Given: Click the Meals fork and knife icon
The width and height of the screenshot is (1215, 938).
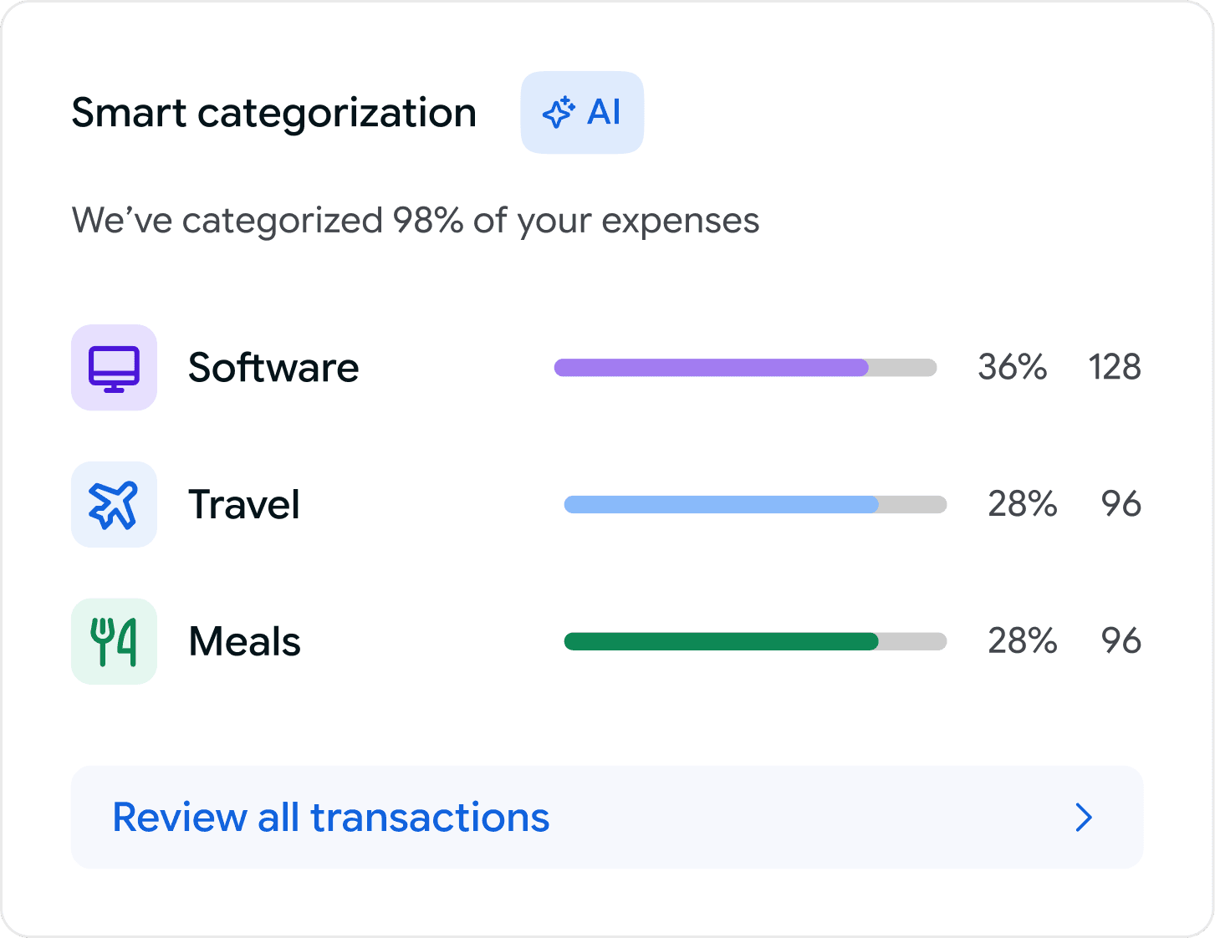Looking at the screenshot, I should point(114,641).
